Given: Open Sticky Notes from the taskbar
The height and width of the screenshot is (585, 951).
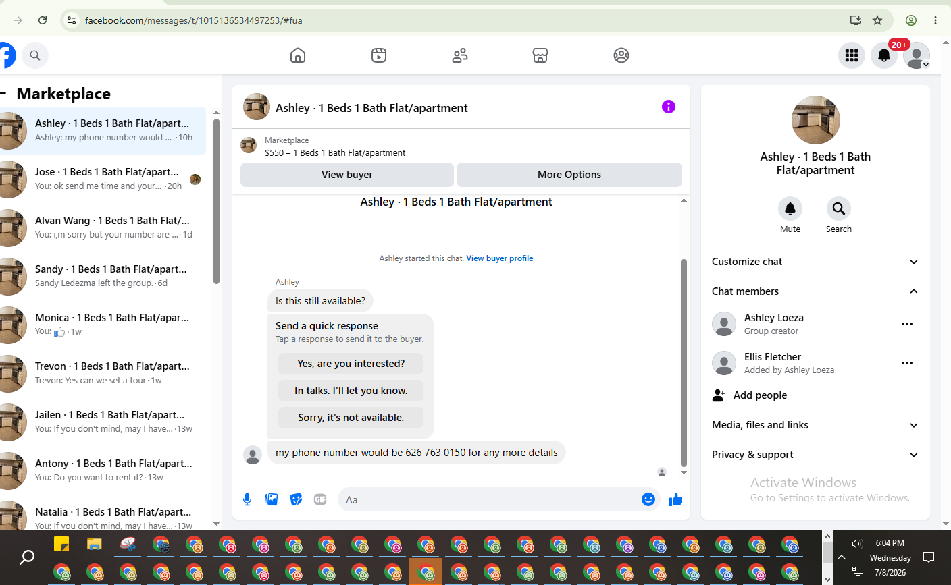Looking at the screenshot, I should click(61, 544).
